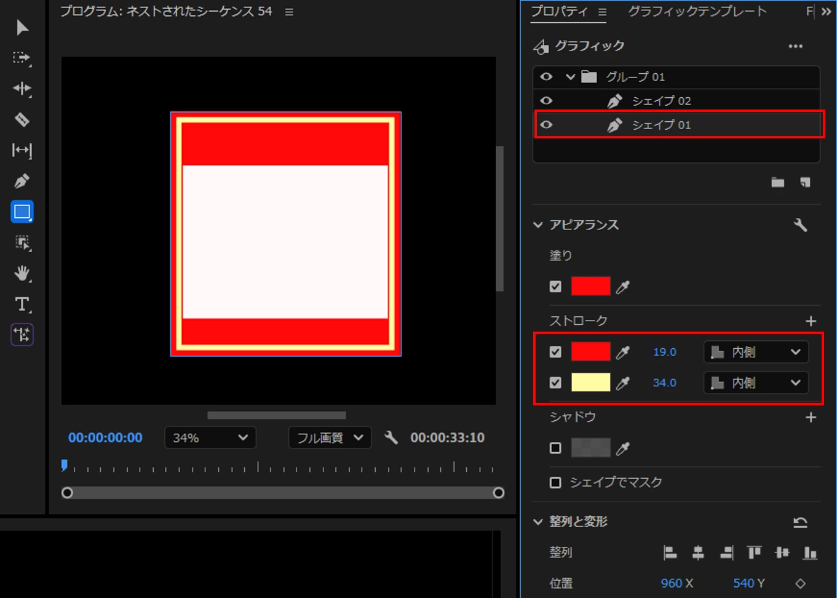Open the shadow color swatch
This screenshot has height=598, width=837.
(591, 448)
